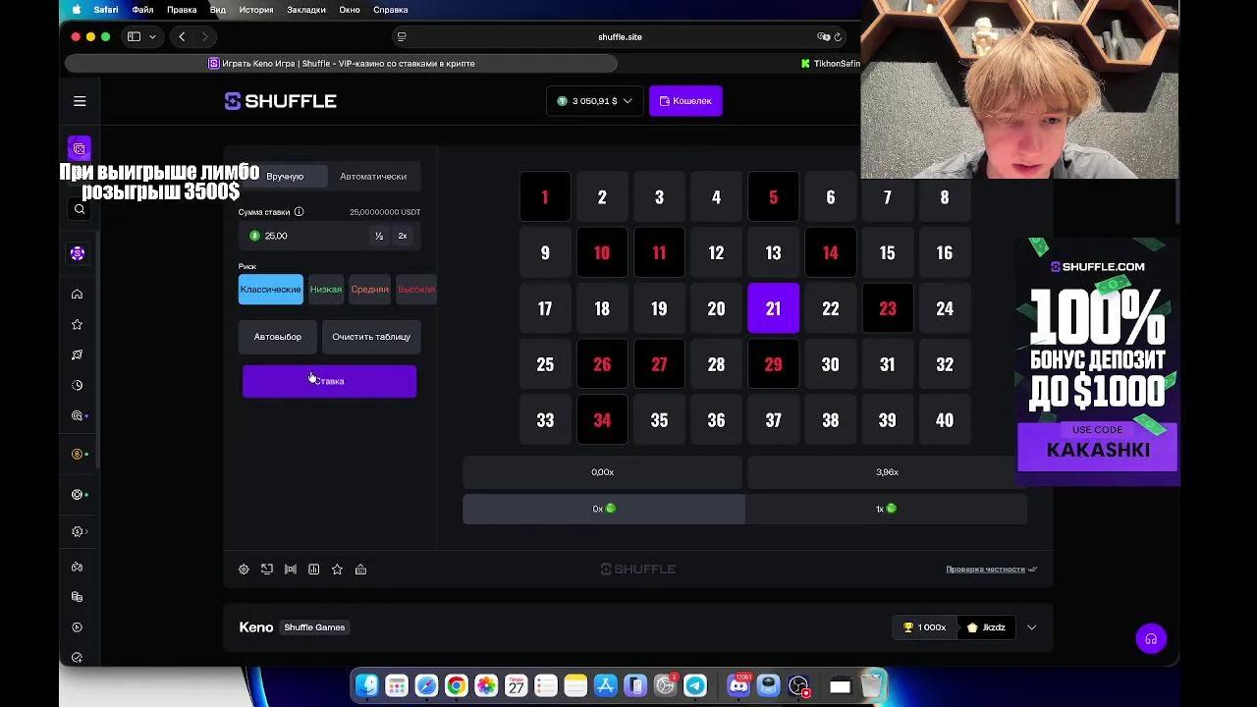This screenshot has height=707, width=1257.
Task: Expand the Keno info panel chevron next to Jkzdz
Action: click(1031, 627)
